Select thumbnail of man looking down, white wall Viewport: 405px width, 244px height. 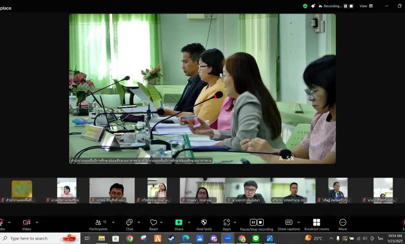coord(112,191)
